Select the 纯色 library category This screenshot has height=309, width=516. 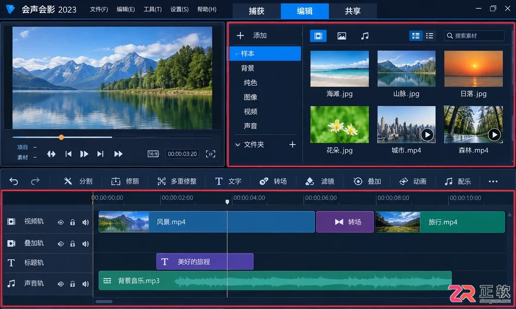tap(250, 82)
